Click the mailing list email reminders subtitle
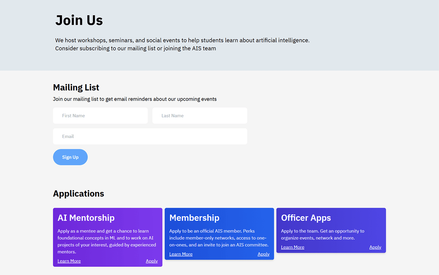Viewport: 439px width, 275px height. tap(135, 99)
